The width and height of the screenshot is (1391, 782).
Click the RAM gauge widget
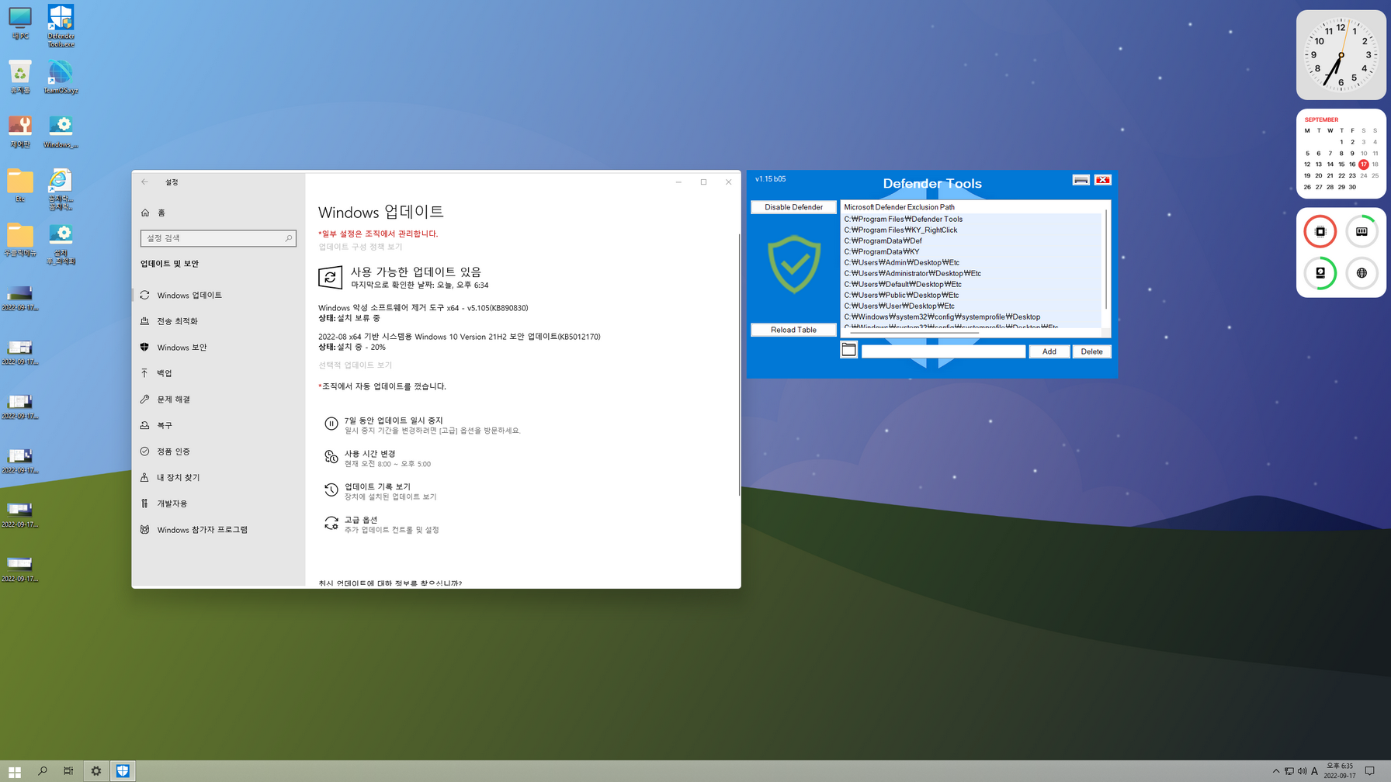point(1362,231)
